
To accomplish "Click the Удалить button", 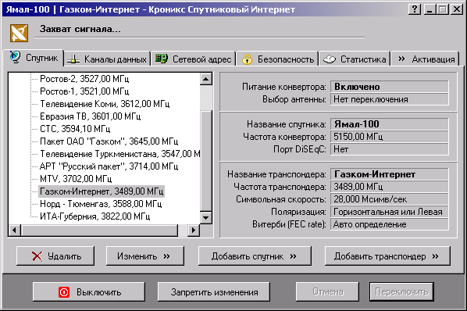I will pos(55,256).
